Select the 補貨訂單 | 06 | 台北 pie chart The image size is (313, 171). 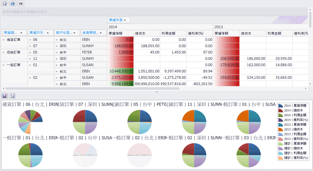click(x=30, y=122)
